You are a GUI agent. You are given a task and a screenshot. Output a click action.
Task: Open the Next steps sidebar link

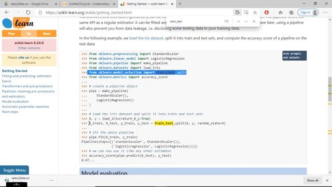(x=10, y=112)
